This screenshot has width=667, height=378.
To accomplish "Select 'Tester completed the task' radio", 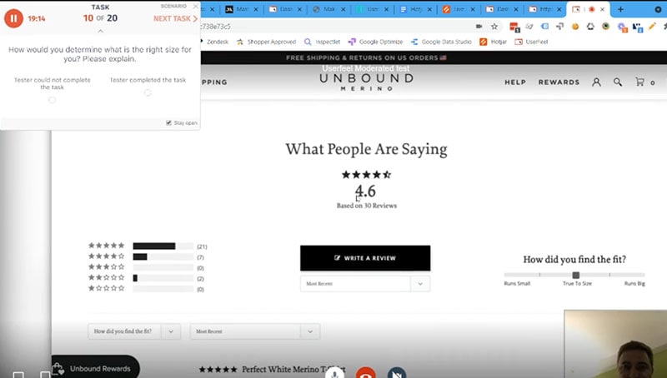I will pos(148,93).
